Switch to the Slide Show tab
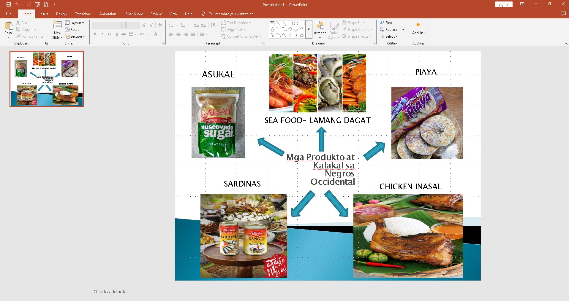 pyautogui.click(x=134, y=14)
